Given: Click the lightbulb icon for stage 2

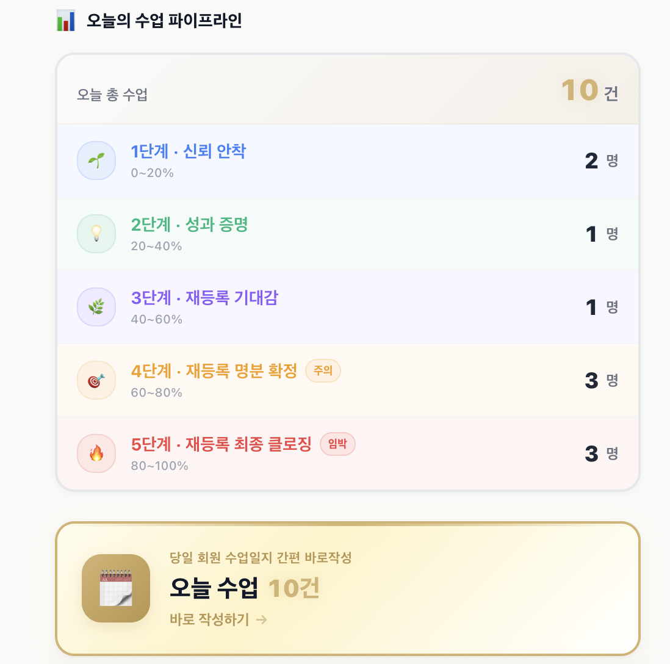Looking at the screenshot, I should click(96, 233).
